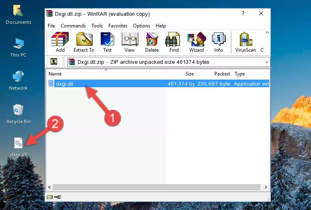The image size is (311, 210).
Task: Open the View file tool
Action: pos(130,42)
